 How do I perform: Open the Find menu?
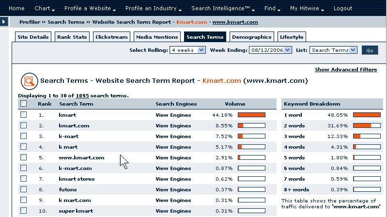(x=272, y=8)
